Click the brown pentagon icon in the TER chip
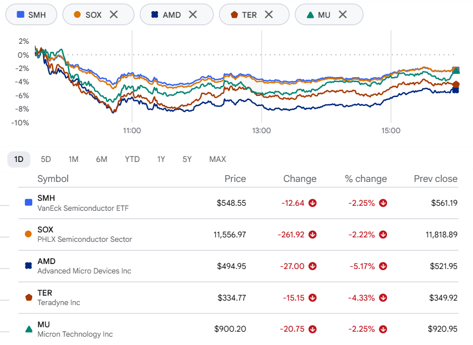Image resolution: width=473 pixels, height=345 pixels. 234,14
